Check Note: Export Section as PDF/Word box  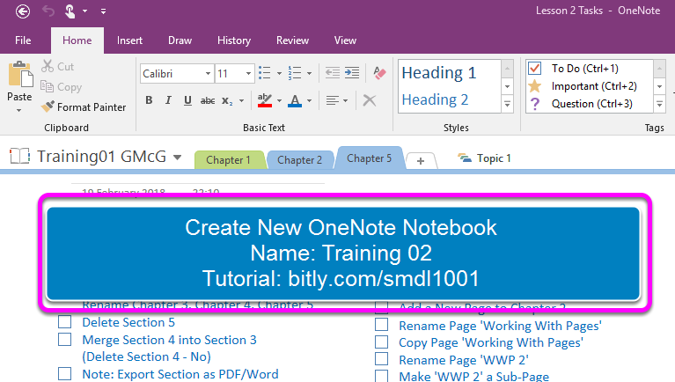point(64,374)
